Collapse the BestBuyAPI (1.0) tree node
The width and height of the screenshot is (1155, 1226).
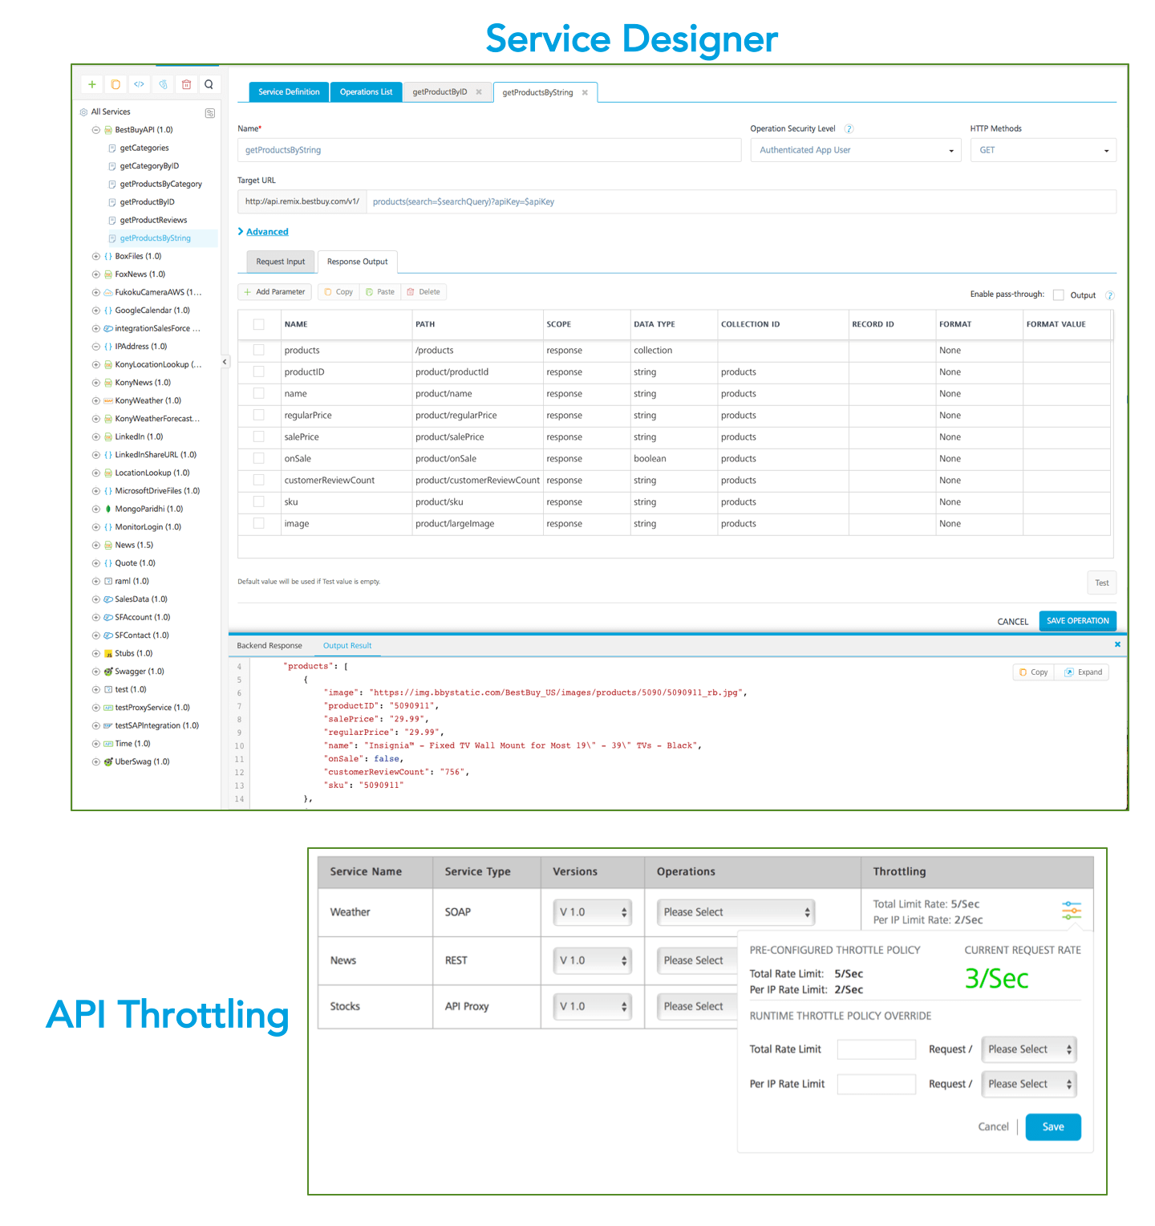point(96,130)
